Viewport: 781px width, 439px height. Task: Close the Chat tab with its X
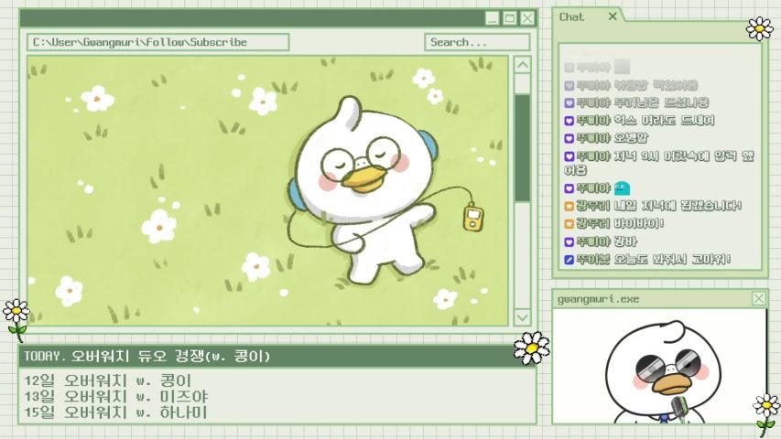pyautogui.click(x=613, y=16)
